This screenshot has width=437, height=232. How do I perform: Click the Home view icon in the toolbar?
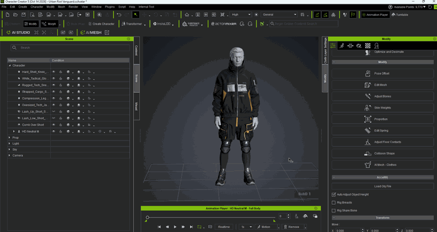(x=187, y=15)
